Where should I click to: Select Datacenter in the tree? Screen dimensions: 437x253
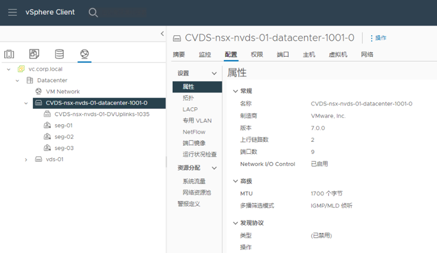52,80
